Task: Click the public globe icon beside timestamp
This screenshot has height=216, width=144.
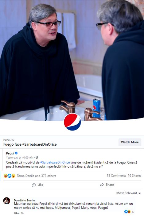Action: point(37,157)
